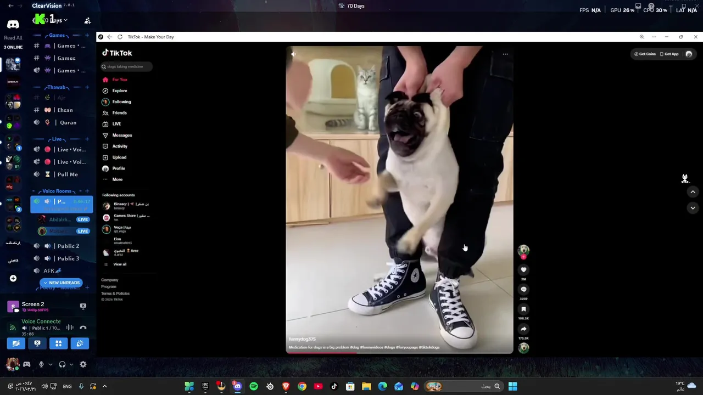Unmute the TikTok video speaker icon
The width and height of the screenshot is (703, 395).
pos(293,54)
